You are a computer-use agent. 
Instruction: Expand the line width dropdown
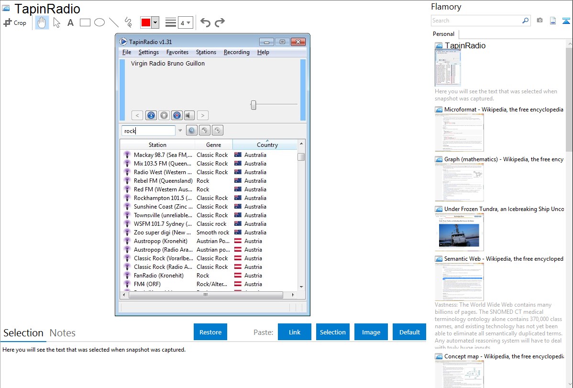tap(185, 22)
